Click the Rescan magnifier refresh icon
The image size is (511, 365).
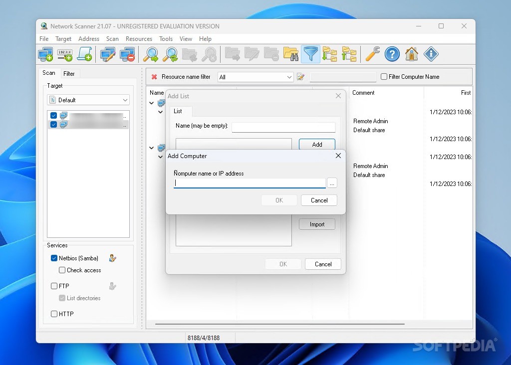tap(171, 54)
